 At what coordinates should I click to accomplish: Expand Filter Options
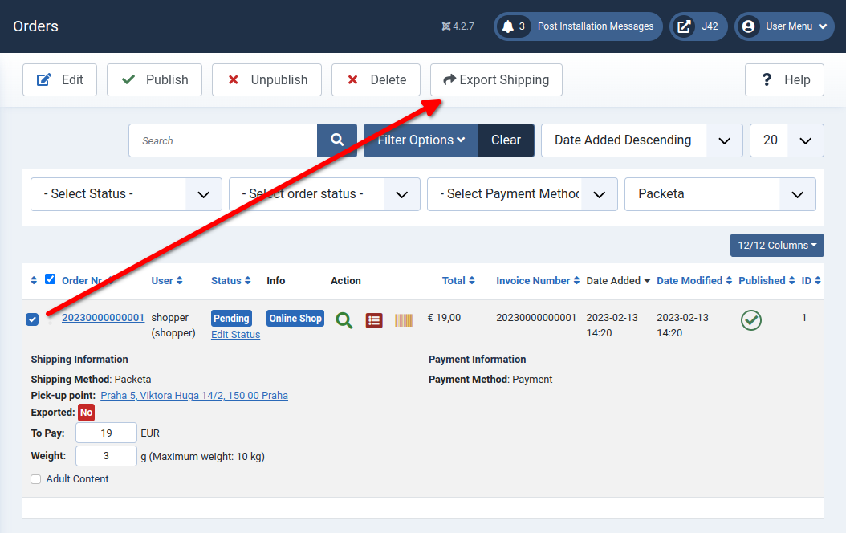(421, 140)
